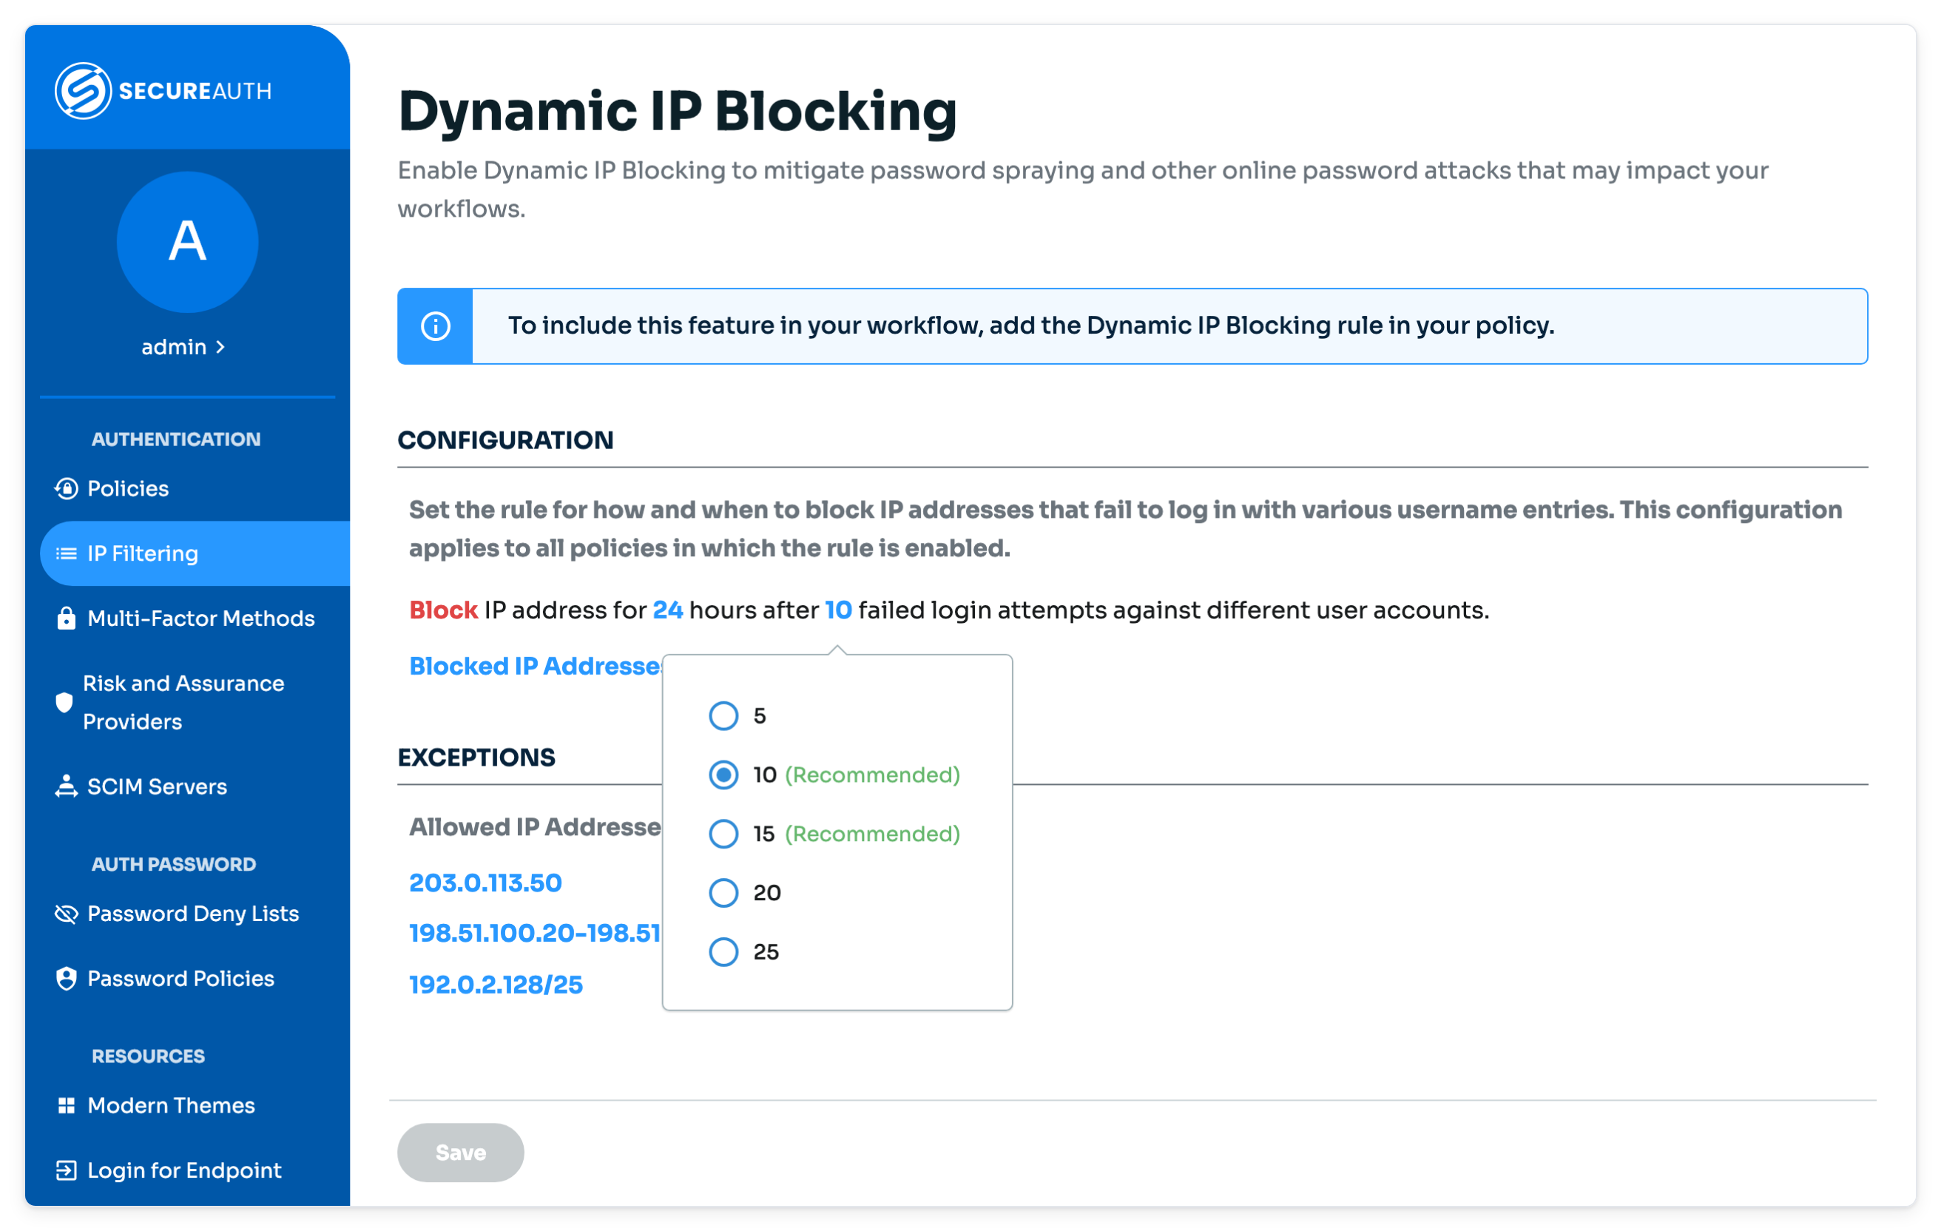Click the EXCEPTIONS section heading
Viewport: 1941px width, 1231px height.
(x=476, y=758)
